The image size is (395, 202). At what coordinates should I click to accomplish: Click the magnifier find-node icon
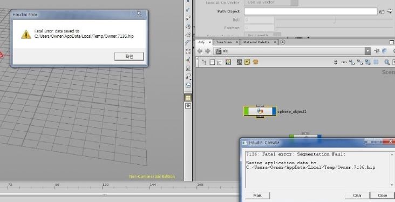pos(387,62)
